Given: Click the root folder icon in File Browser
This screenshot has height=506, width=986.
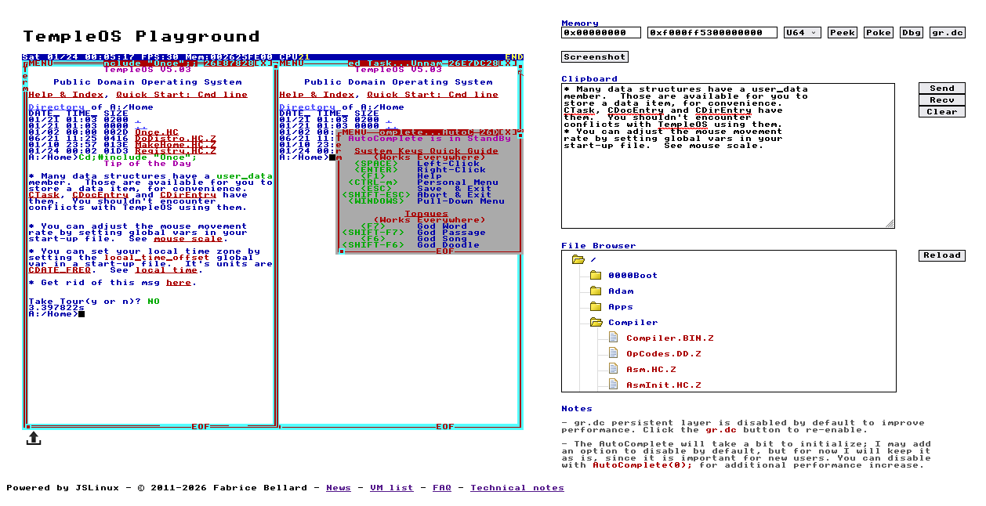Looking at the screenshot, I should click(x=578, y=259).
